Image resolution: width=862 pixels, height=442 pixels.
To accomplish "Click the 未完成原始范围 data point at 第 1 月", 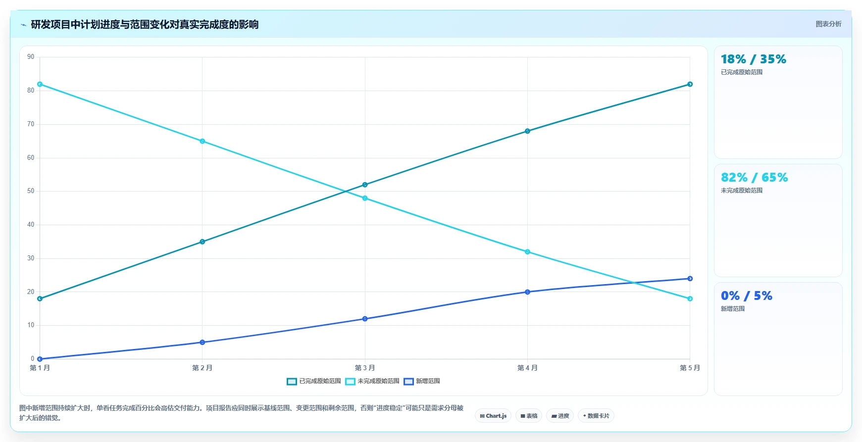I will (40, 84).
